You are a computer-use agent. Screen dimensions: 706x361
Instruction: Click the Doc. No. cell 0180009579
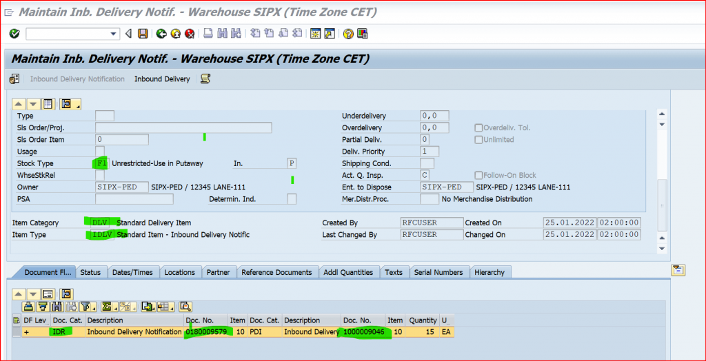[205, 332]
